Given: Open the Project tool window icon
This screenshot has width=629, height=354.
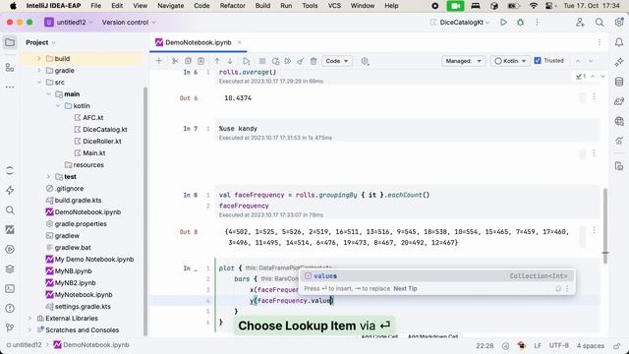Looking at the screenshot, I should tap(10, 42).
